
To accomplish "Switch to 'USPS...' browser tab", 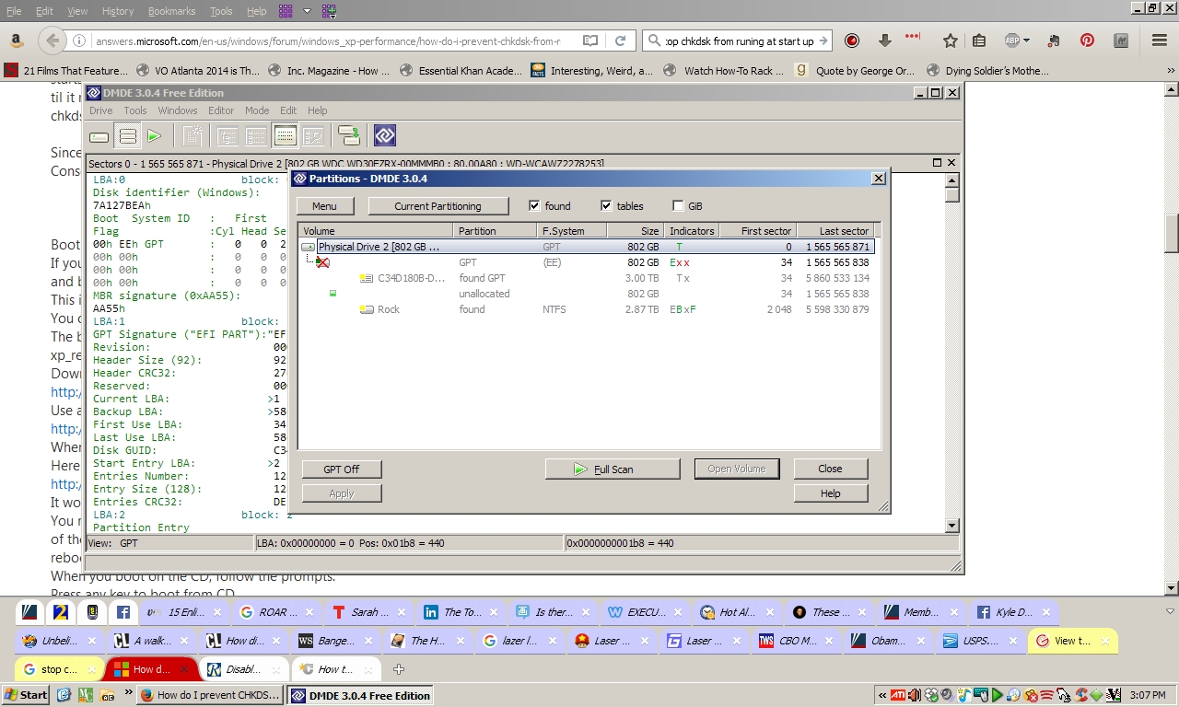I will pyautogui.click(x=980, y=641).
